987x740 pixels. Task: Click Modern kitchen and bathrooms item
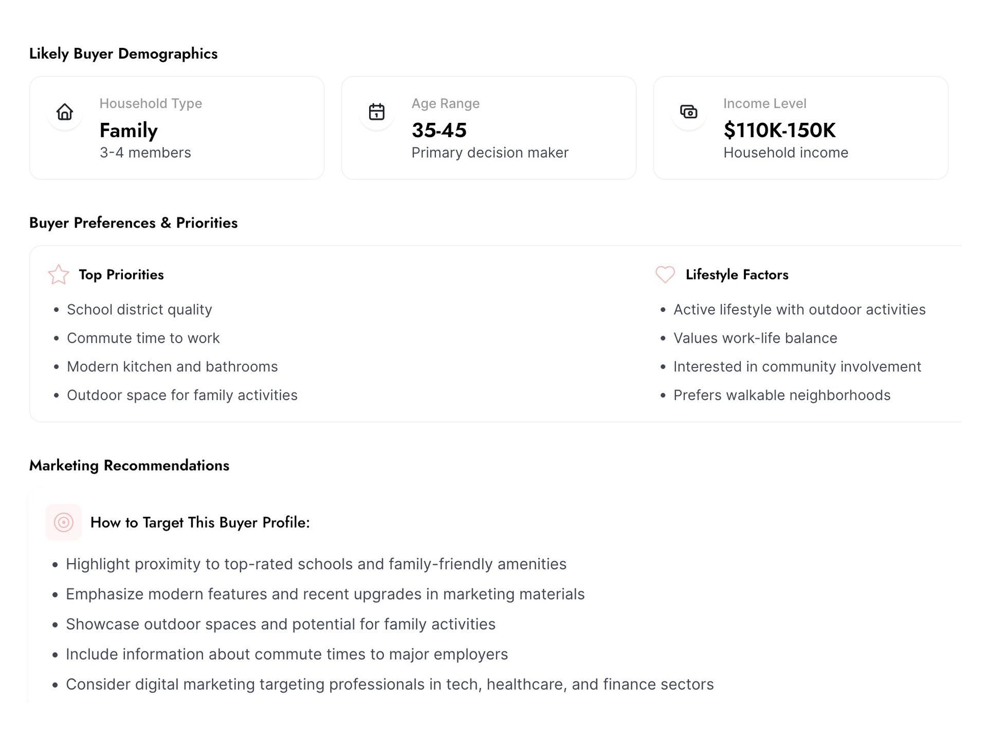coord(172,367)
